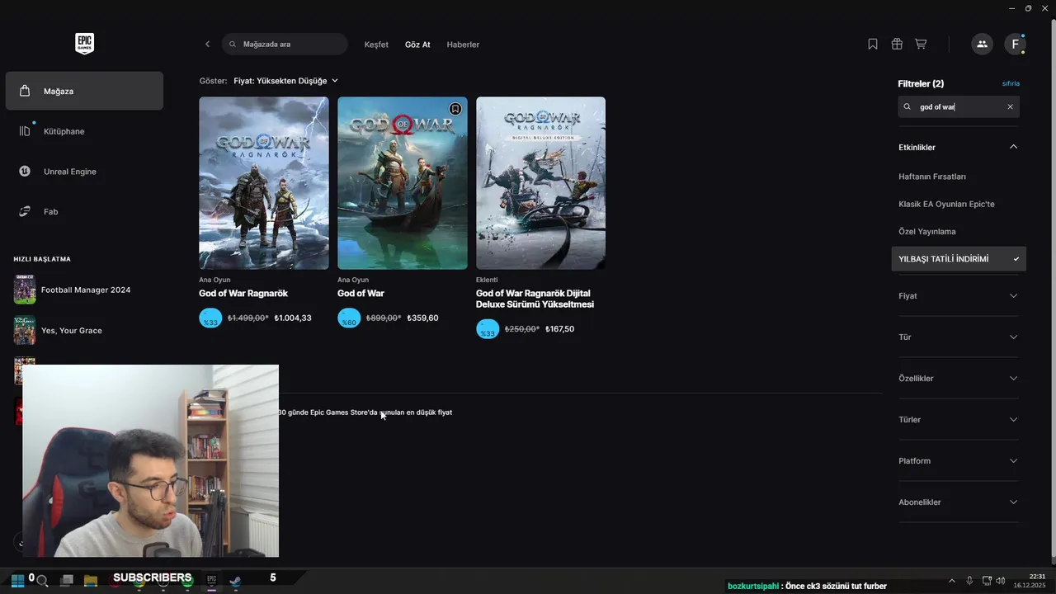Launch Yes, Your Grace icon
Viewport: 1056px width, 594px height.
[x=25, y=330]
